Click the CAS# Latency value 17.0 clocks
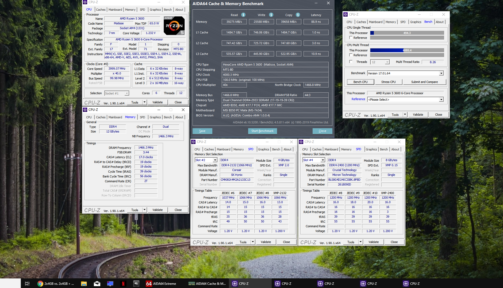503x288 pixels. coord(146,157)
